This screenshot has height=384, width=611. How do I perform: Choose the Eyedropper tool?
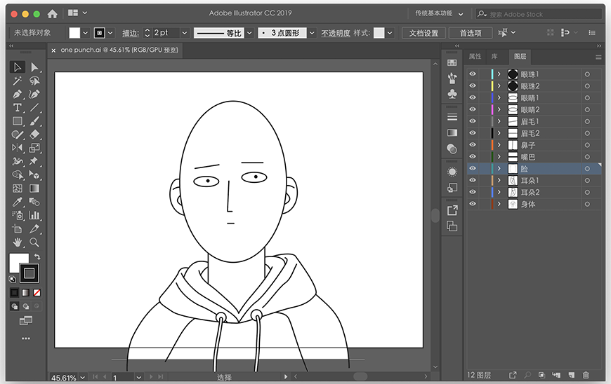(x=17, y=202)
